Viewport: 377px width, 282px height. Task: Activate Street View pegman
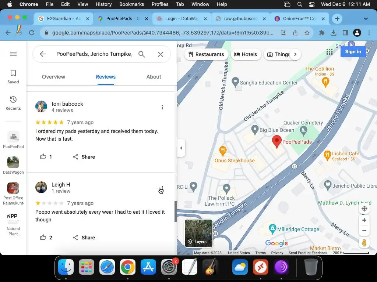tap(364, 243)
